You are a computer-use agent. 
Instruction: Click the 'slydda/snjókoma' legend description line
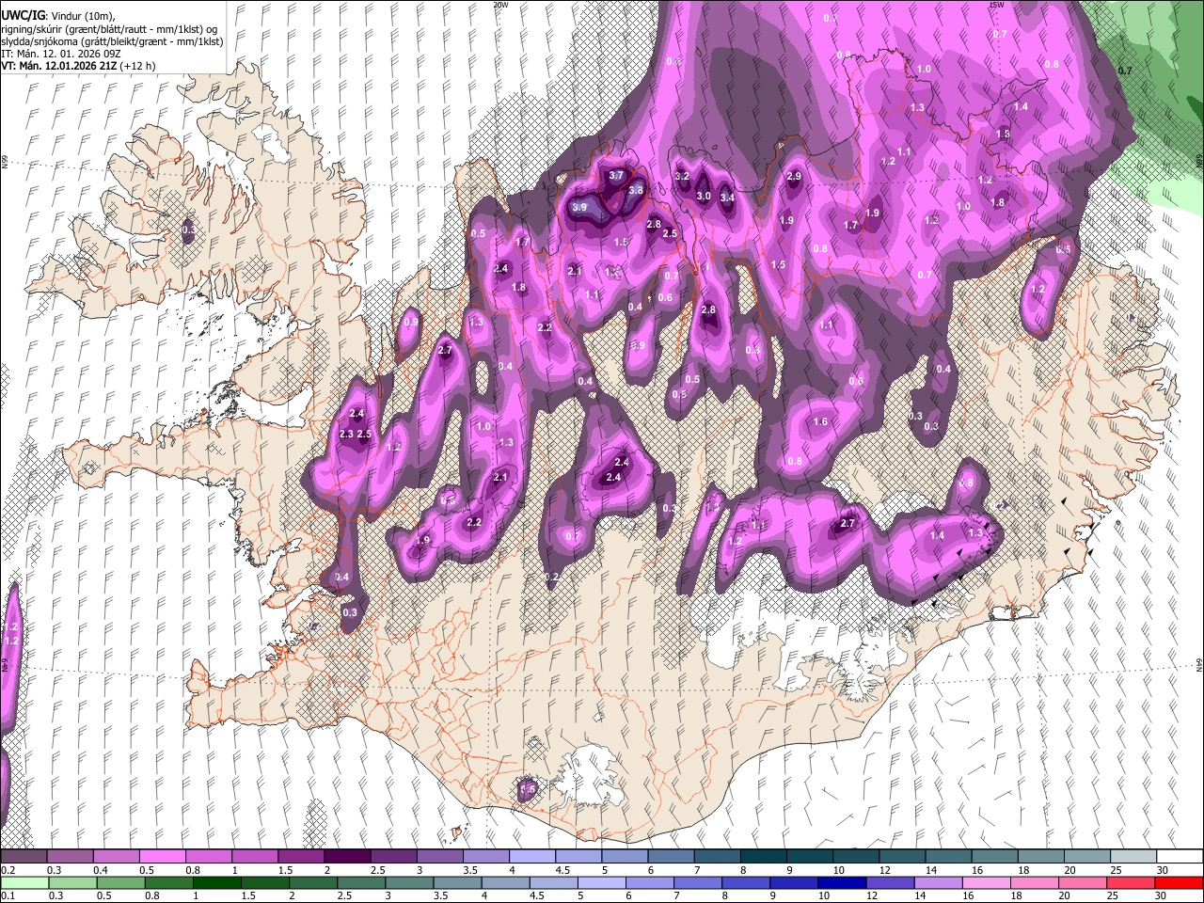(x=112, y=41)
